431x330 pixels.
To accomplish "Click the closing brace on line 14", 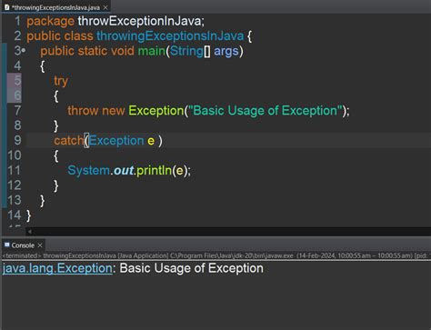I will [x=28, y=215].
